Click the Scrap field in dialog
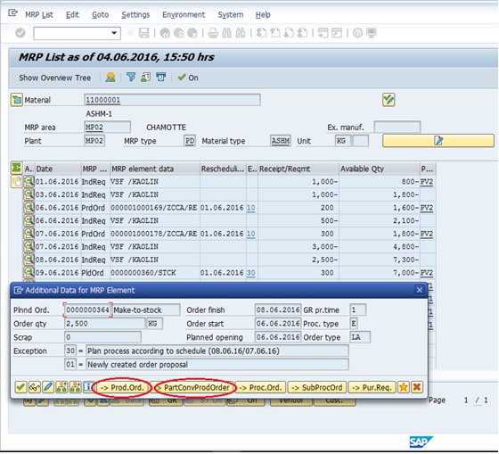Screen dimensions: 499x454 pos(102,337)
